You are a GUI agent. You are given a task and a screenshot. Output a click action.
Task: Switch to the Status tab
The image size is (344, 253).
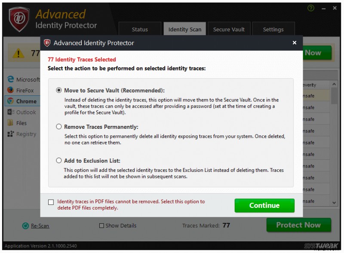click(x=140, y=29)
